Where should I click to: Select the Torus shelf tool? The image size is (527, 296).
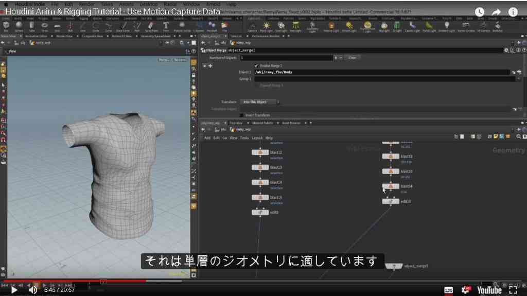click(x=44, y=26)
